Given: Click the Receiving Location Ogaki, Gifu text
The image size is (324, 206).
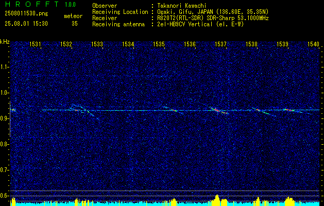Looking at the screenshot, I should [213, 12].
